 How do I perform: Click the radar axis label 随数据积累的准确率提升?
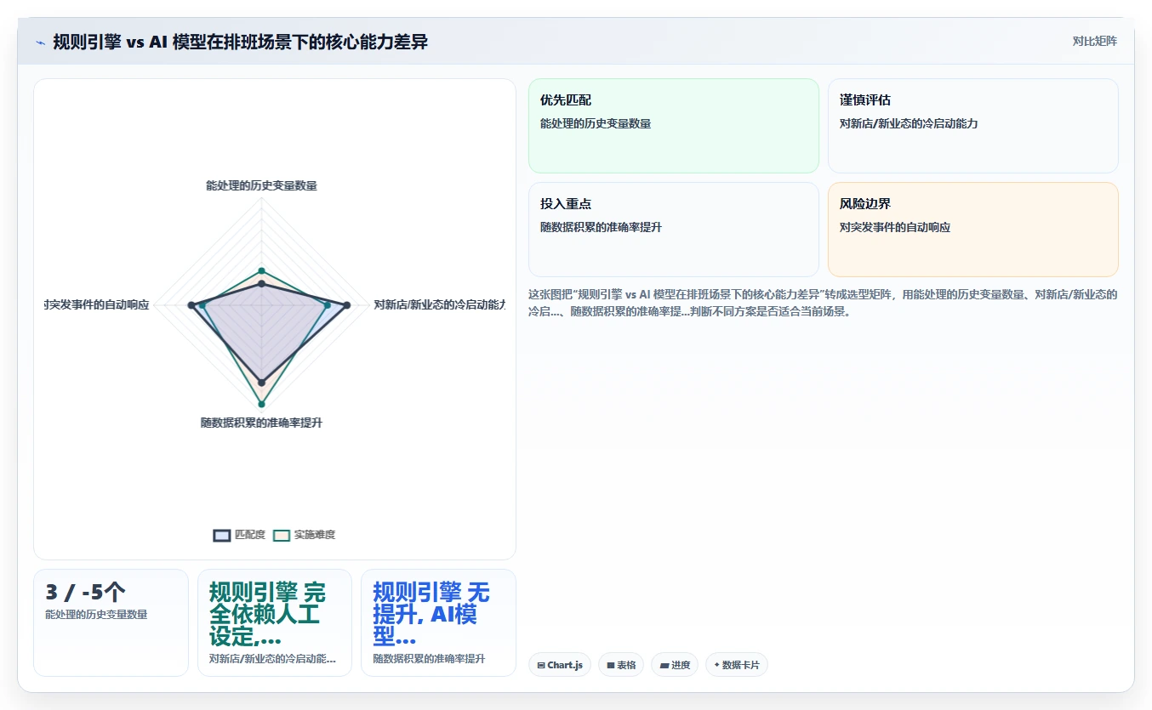click(x=261, y=423)
